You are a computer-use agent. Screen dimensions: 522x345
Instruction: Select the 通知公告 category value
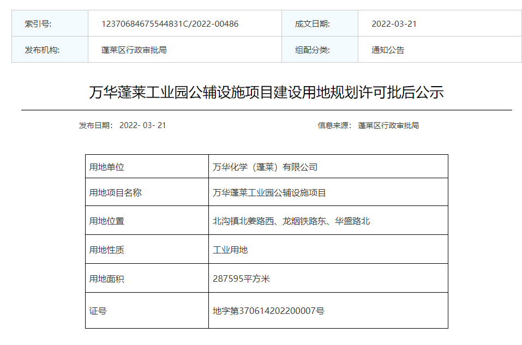coord(388,50)
